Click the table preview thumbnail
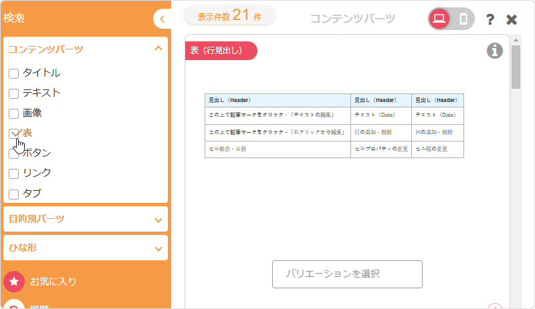535x309 pixels. click(x=334, y=125)
